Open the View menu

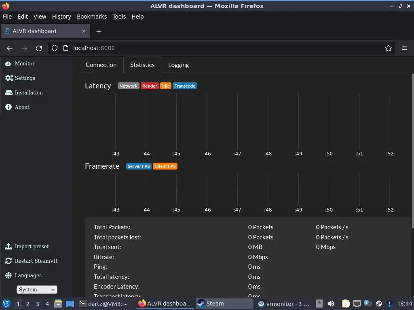click(x=40, y=17)
